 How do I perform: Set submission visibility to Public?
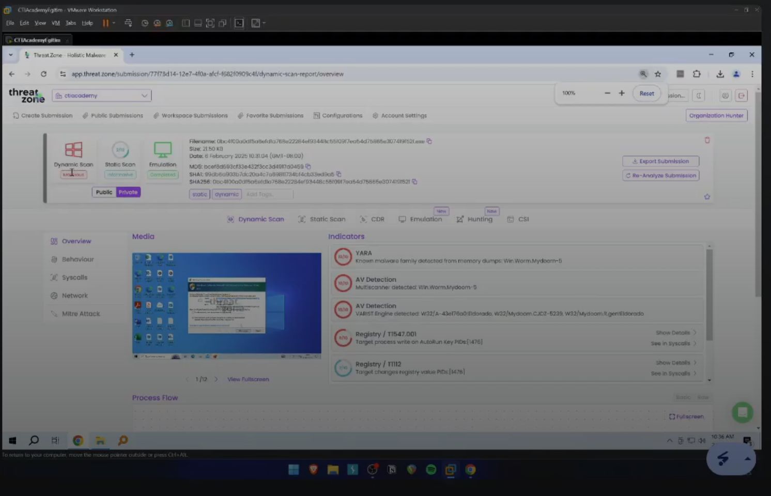pos(104,192)
